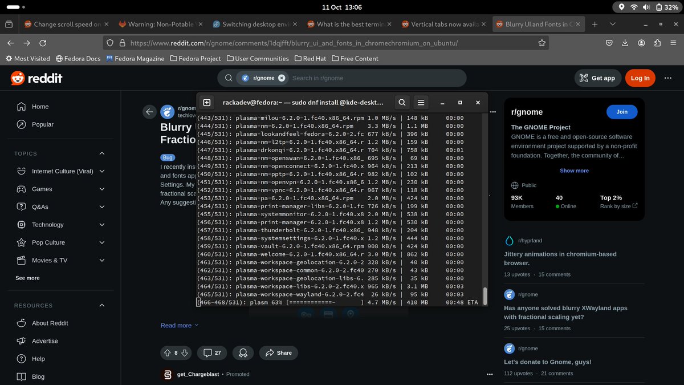Open the Reddit header three-dot menu
The image size is (684, 385).
(669, 78)
